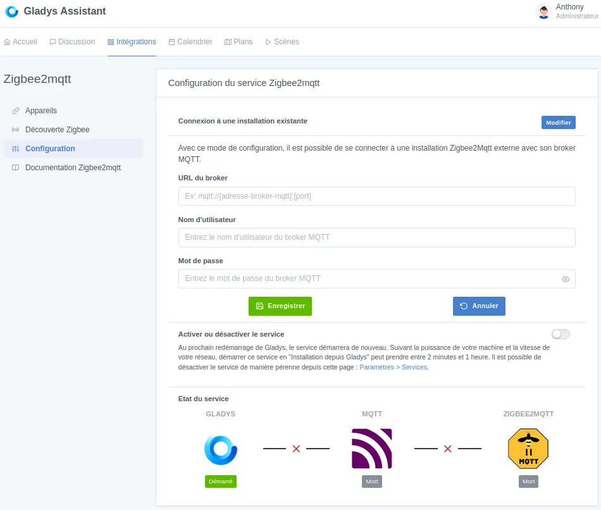The width and height of the screenshot is (601, 510).
Task: Click the Gladys Assistant logo icon
Action: pos(11,11)
